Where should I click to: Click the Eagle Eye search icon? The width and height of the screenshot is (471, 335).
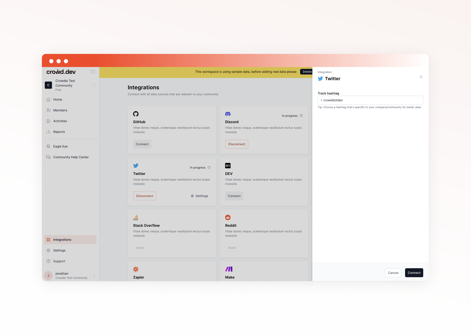coord(48,146)
